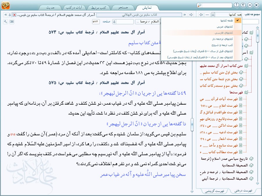Screen dimensions: 262x196
Task: Open the السلام / ترجمة book combo box
Action: click(148, 21)
